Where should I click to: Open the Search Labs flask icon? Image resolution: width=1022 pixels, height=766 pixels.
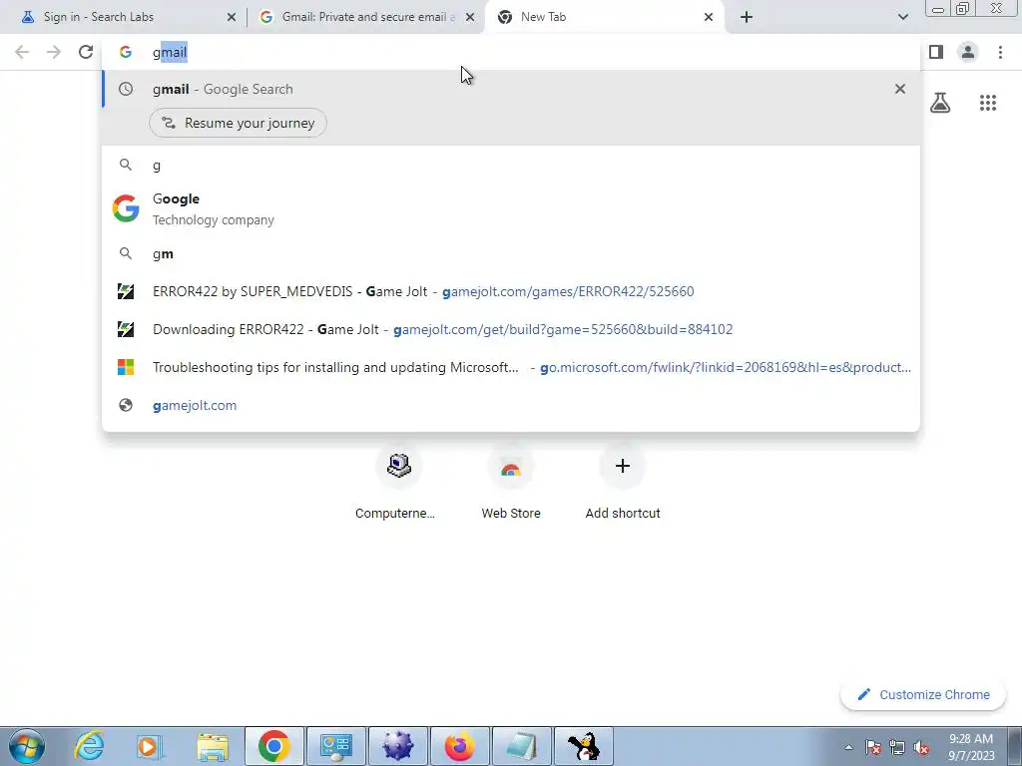(940, 103)
